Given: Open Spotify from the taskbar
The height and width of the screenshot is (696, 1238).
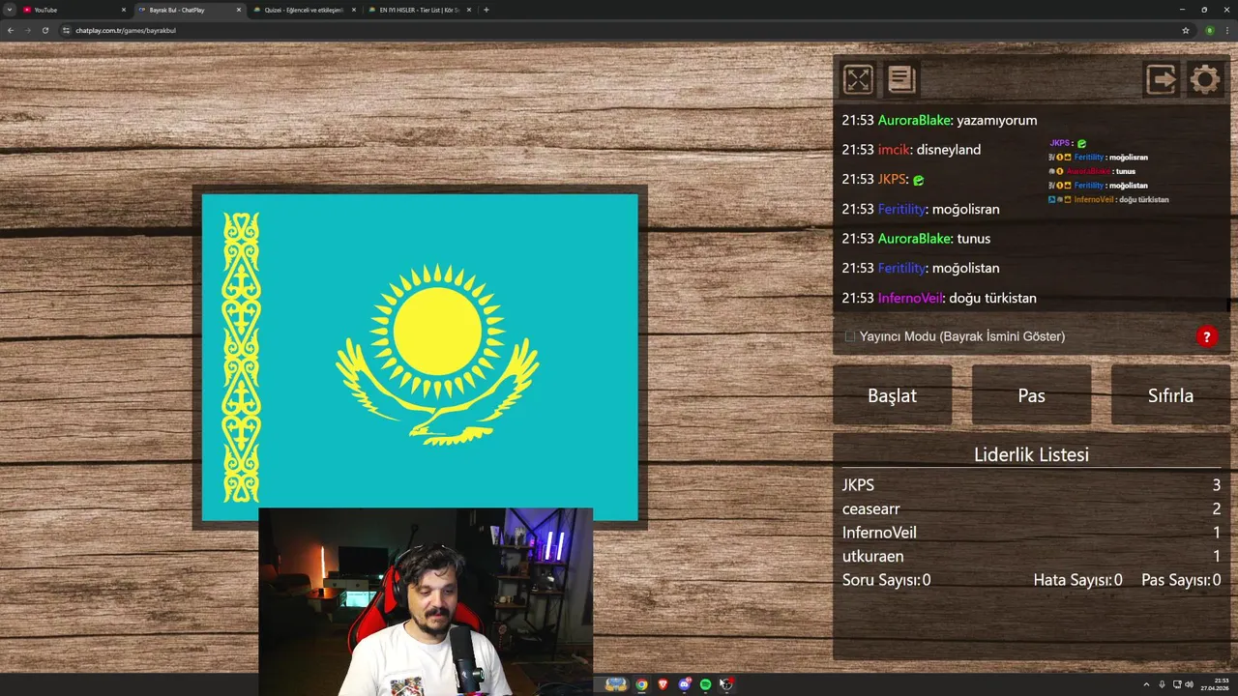Looking at the screenshot, I should tap(705, 684).
